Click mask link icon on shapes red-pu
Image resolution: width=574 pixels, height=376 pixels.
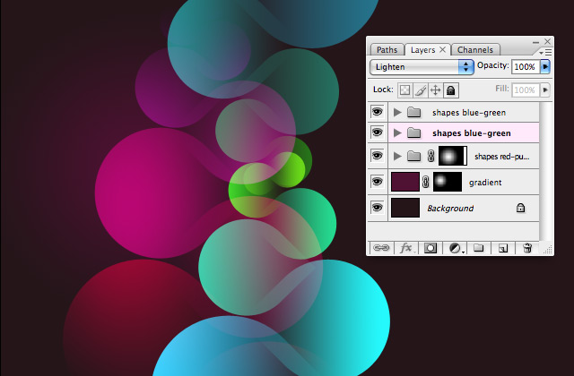[430, 156]
